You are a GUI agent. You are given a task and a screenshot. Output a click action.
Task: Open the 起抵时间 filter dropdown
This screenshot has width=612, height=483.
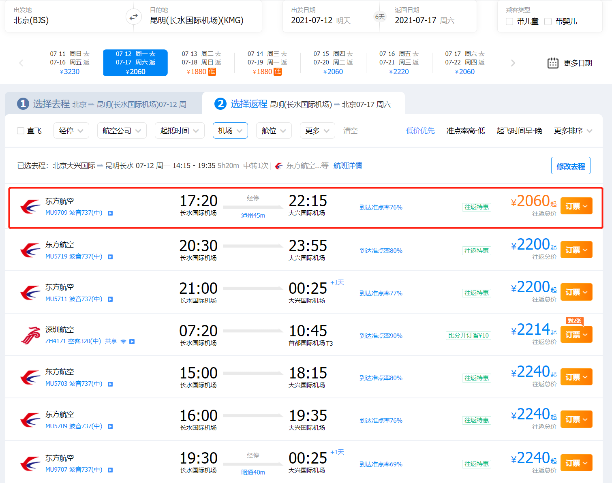pyautogui.click(x=179, y=130)
